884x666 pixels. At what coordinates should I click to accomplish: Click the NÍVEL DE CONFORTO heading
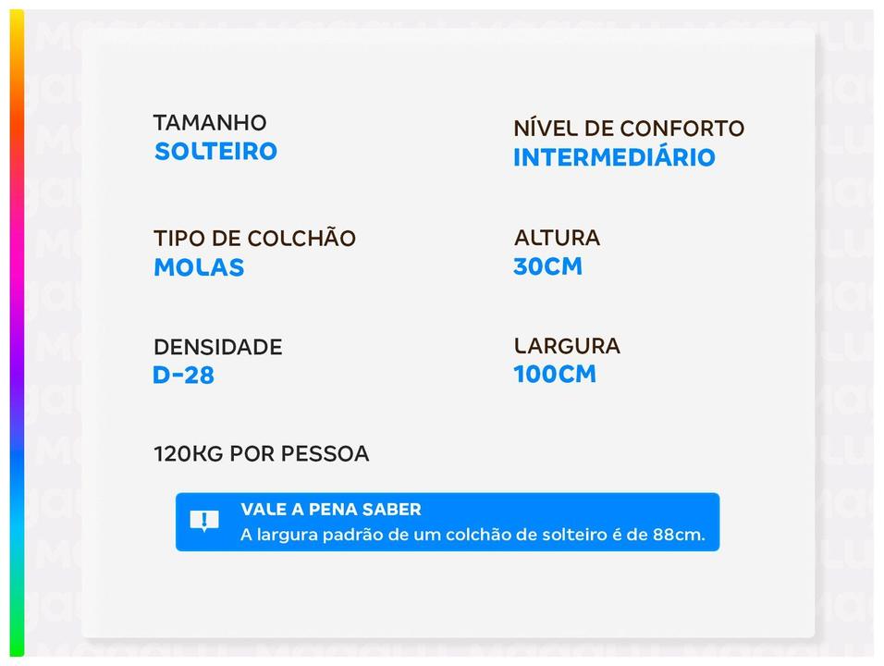(629, 129)
